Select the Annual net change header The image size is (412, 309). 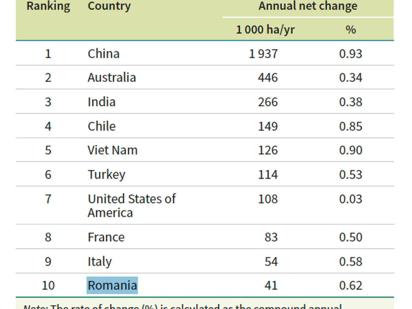(x=308, y=6)
